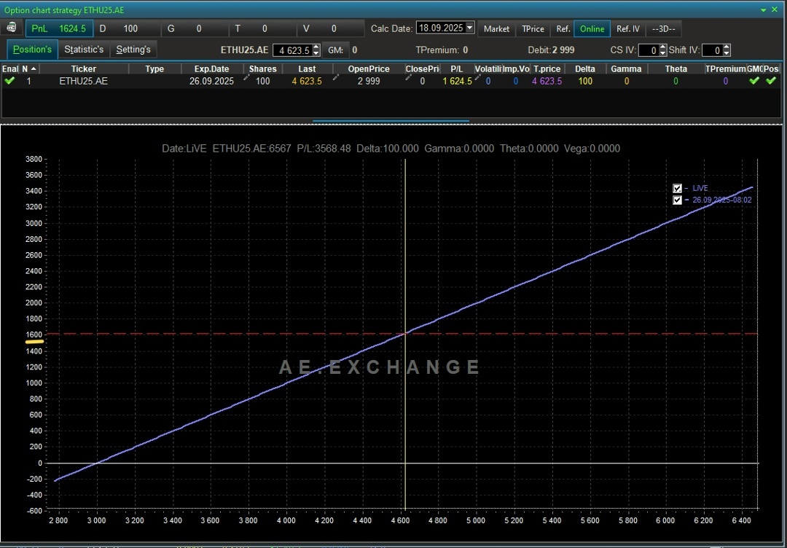Increase the ETHU25.AE price with up stepper
The width and height of the screenshot is (787, 548).
[x=316, y=47]
